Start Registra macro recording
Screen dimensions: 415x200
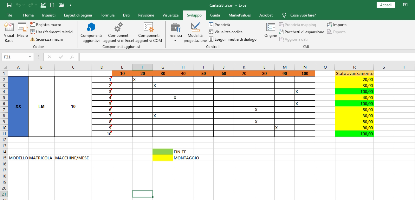[46, 24]
